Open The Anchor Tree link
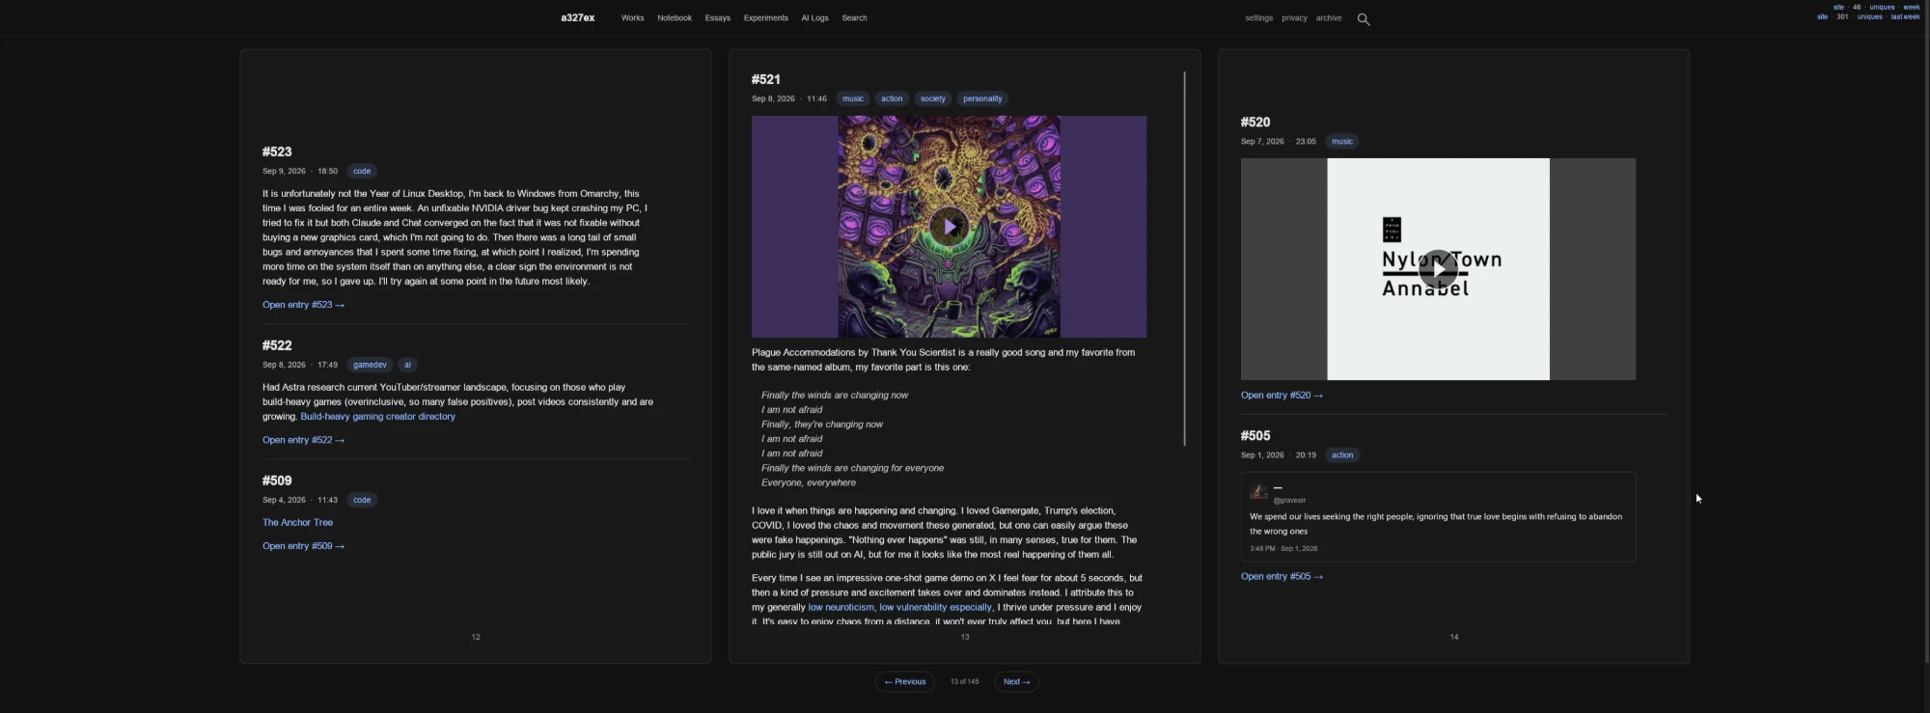 (x=297, y=523)
